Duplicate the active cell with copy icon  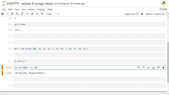click(x=139, y=68)
